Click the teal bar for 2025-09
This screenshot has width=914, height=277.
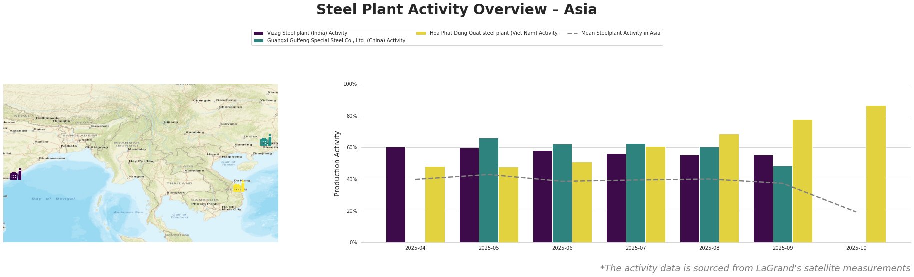(783, 204)
